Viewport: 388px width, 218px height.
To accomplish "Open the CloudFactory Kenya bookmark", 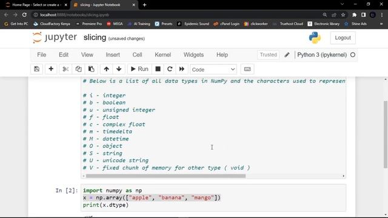I will pos(52,24).
